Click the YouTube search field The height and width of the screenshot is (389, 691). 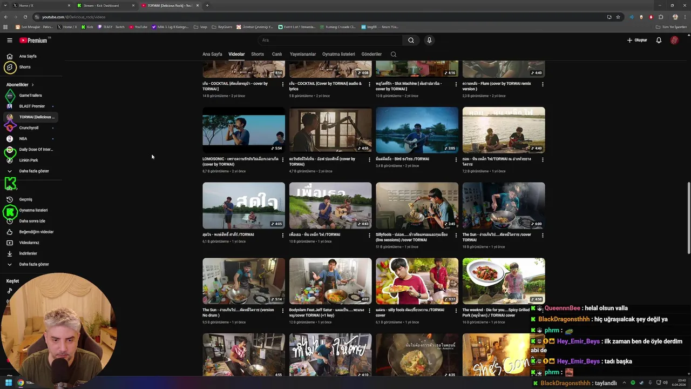tap(330, 40)
